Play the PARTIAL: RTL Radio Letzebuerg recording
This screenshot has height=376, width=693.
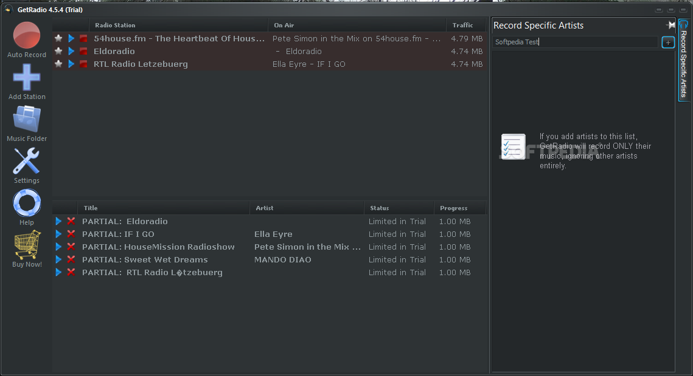click(x=58, y=272)
